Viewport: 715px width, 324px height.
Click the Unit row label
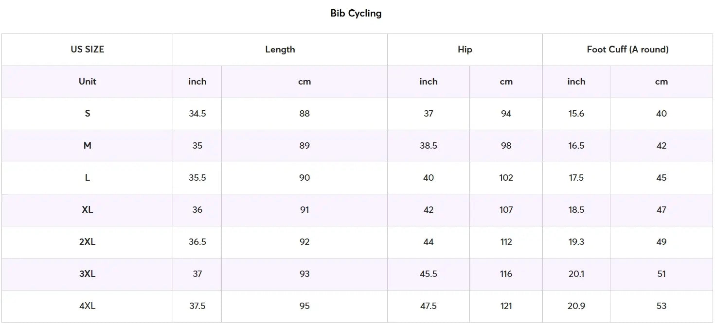click(x=88, y=82)
